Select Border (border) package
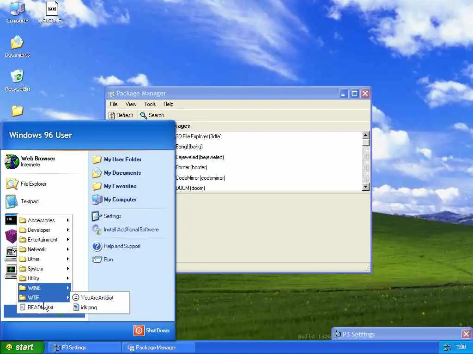The height and width of the screenshot is (354, 473). tap(268, 167)
